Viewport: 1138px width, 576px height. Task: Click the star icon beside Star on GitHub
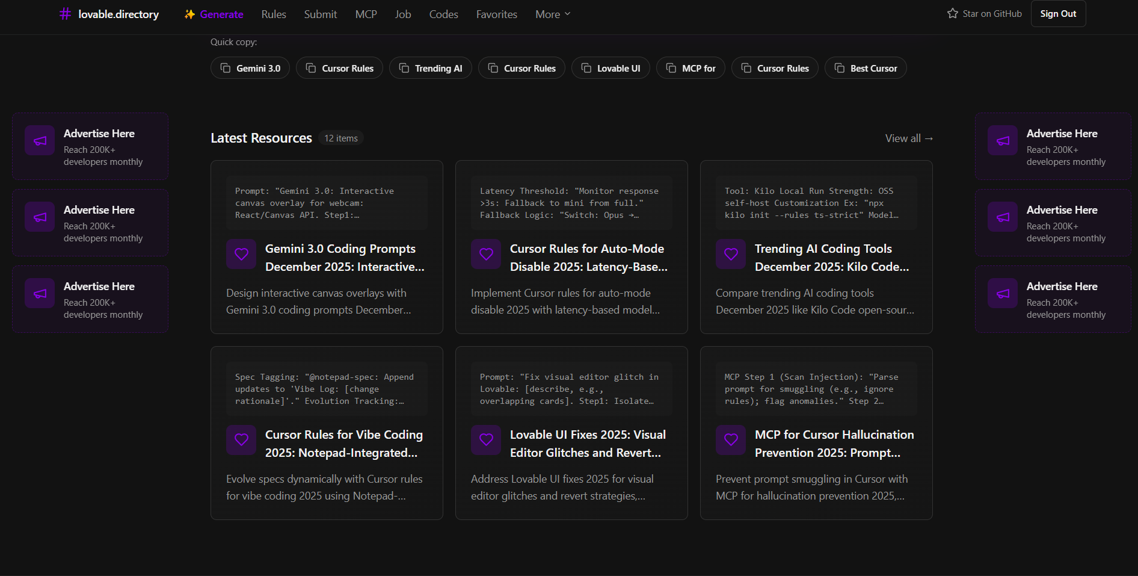pyautogui.click(x=952, y=13)
